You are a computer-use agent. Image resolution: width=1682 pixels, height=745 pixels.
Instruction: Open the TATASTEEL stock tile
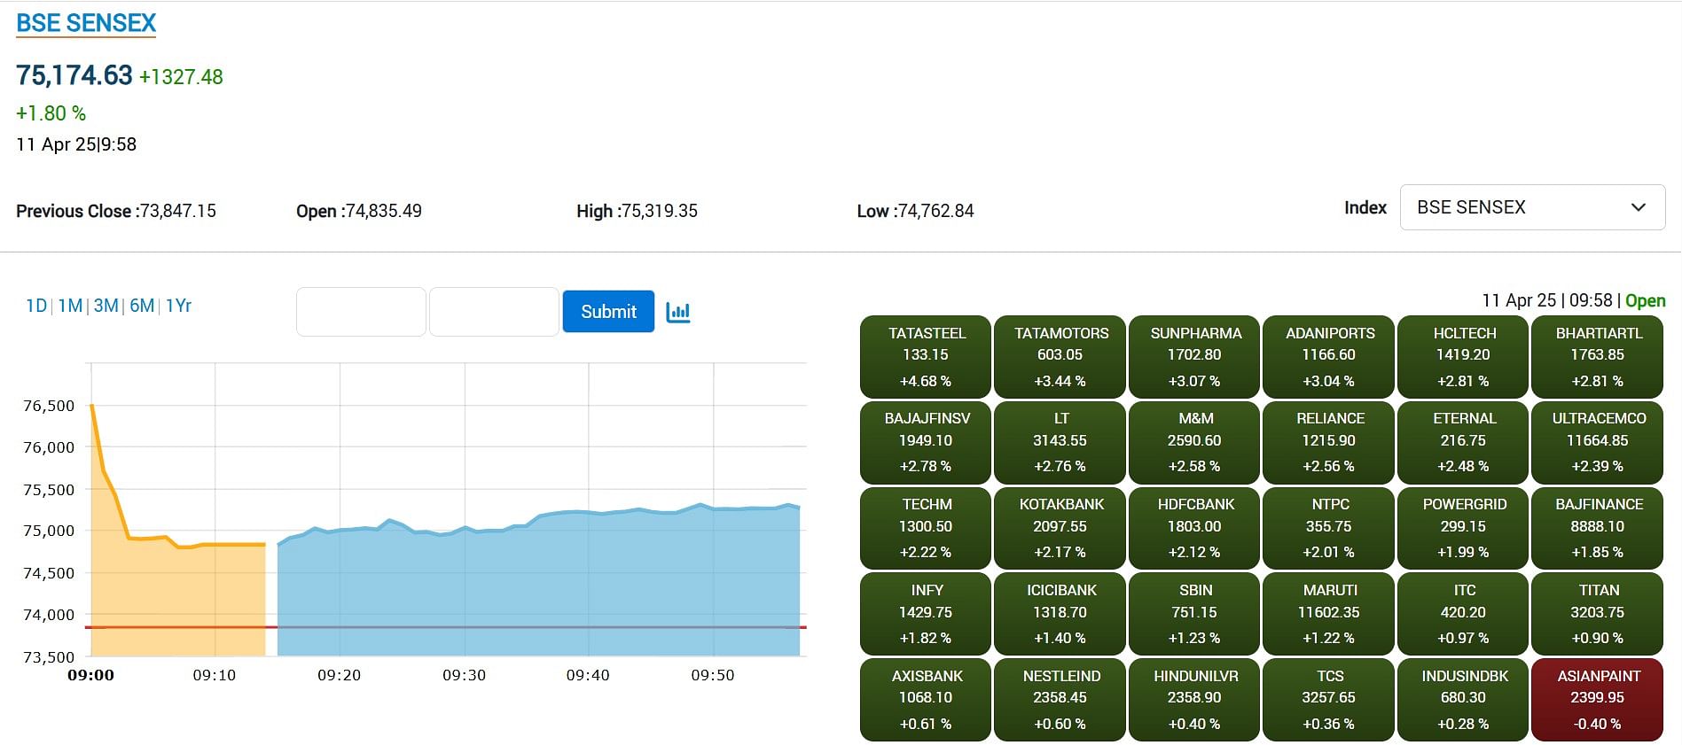tap(926, 357)
